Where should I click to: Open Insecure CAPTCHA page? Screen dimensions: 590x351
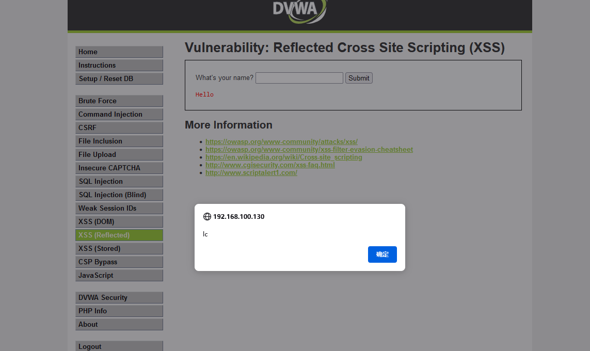119,168
